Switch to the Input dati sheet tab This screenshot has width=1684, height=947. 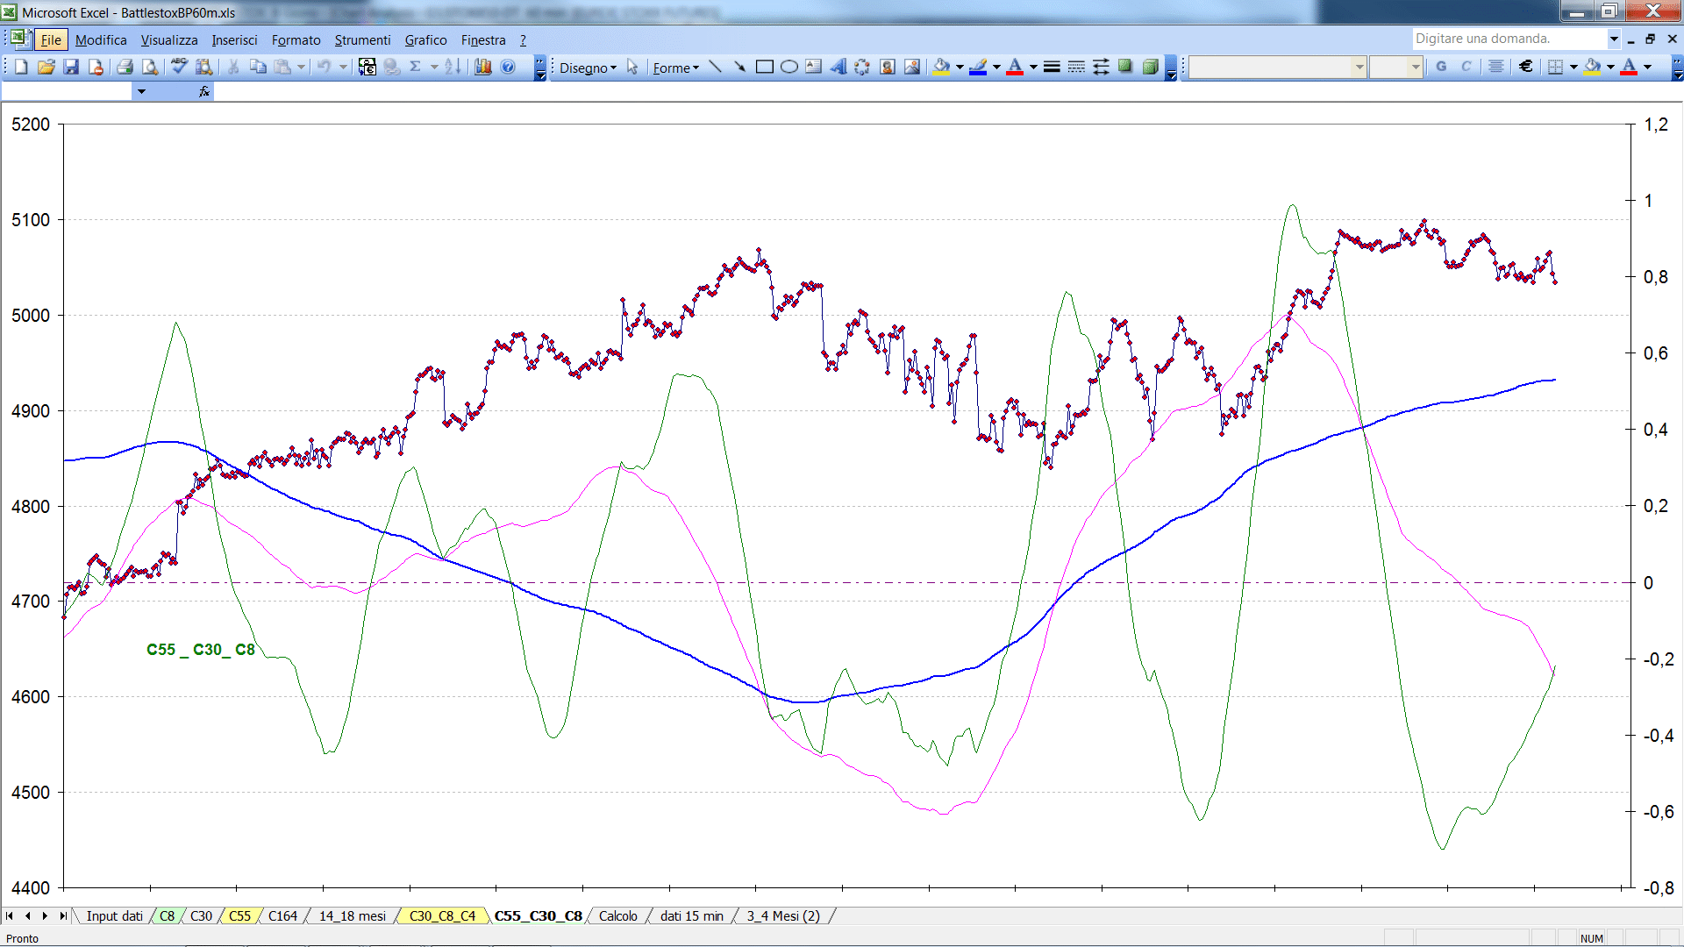coord(114,915)
